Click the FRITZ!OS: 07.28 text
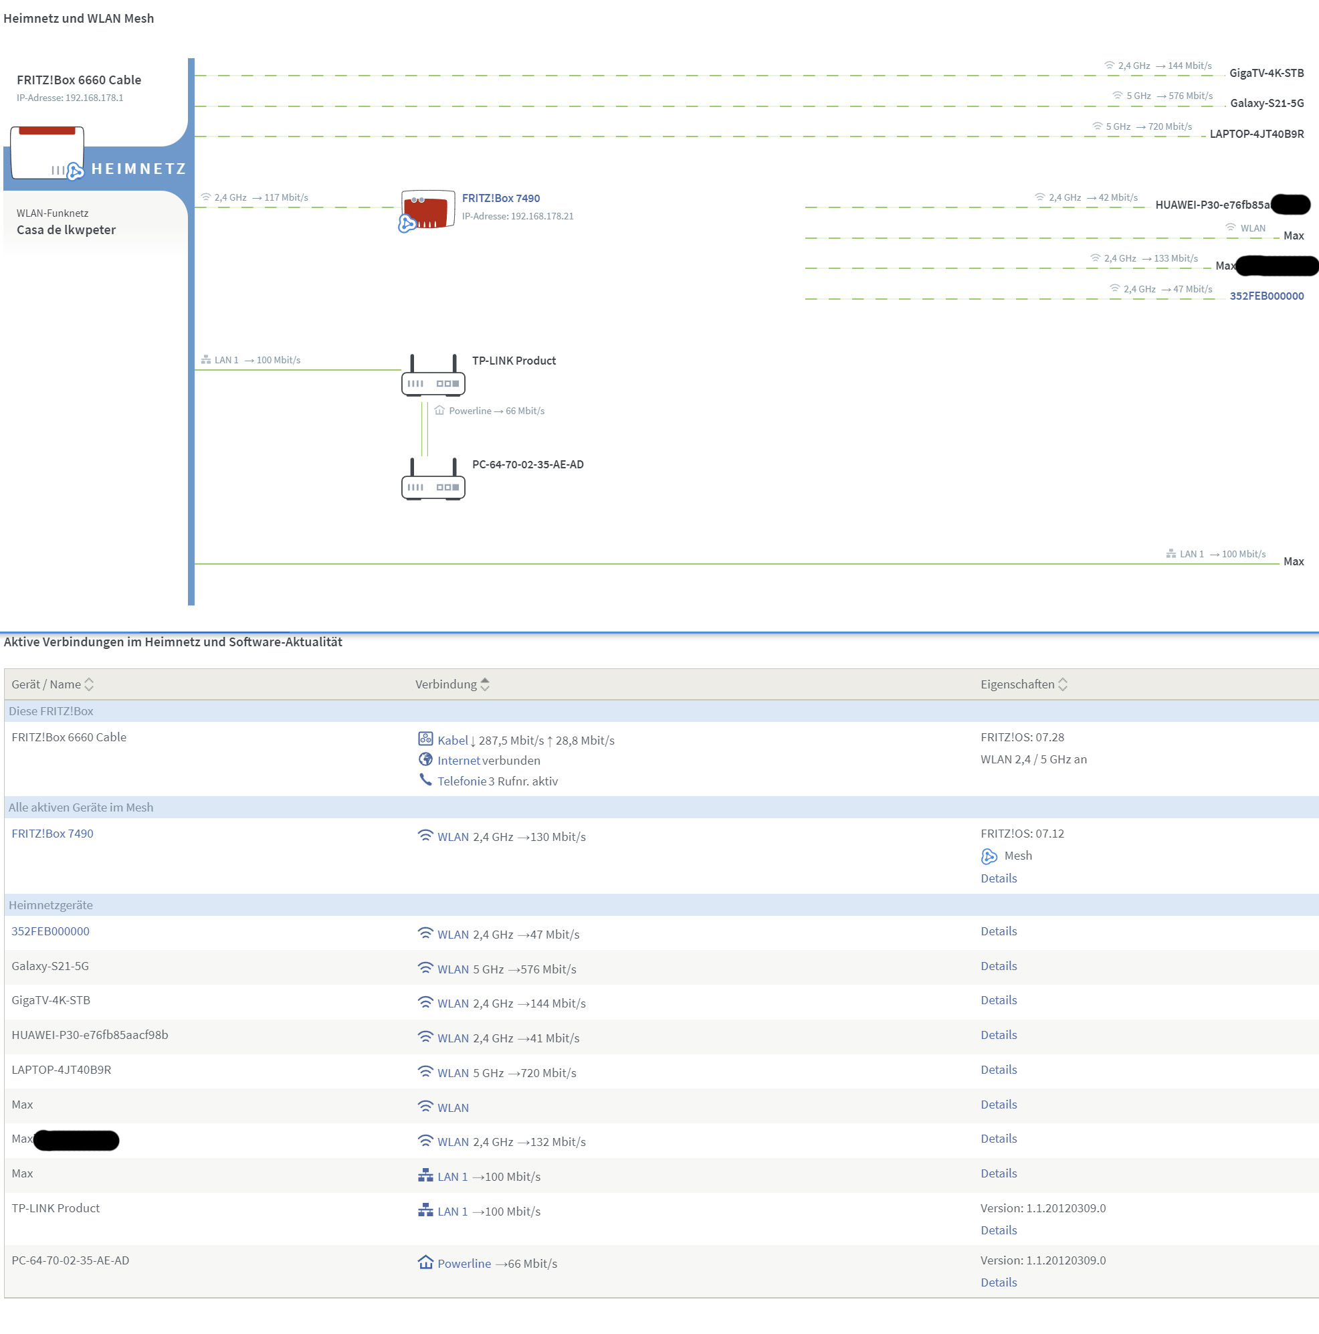The width and height of the screenshot is (1319, 1334). tap(1022, 737)
